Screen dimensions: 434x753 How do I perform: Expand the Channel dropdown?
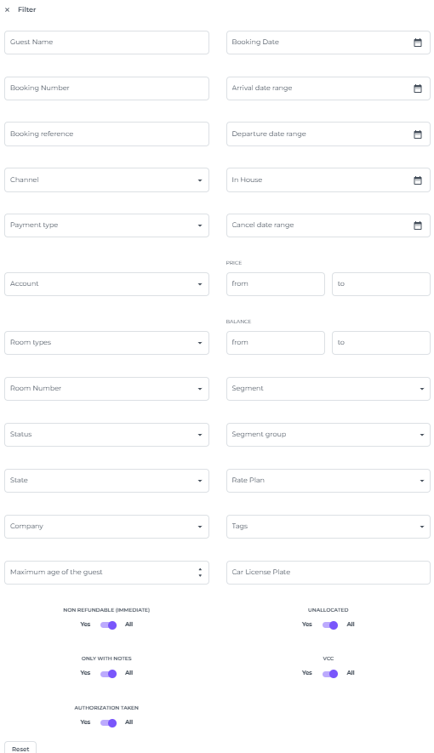106,180
